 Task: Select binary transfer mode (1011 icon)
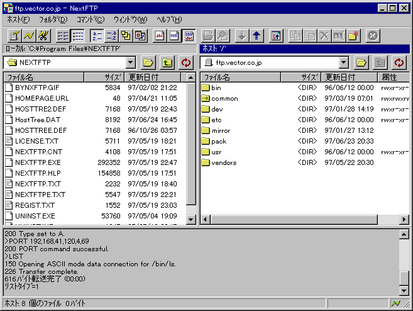174,36
